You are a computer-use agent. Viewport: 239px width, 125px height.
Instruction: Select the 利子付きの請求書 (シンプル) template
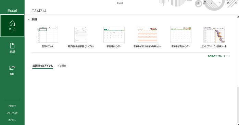pyautogui.click(x=80, y=35)
